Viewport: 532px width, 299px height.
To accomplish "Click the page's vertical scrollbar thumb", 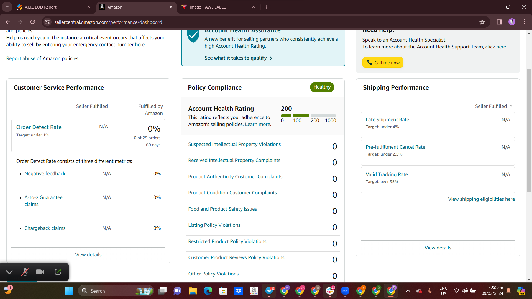I will 529,131.
